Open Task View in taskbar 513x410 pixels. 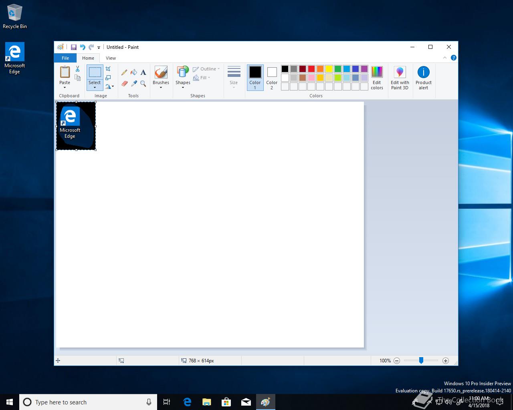(x=167, y=402)
